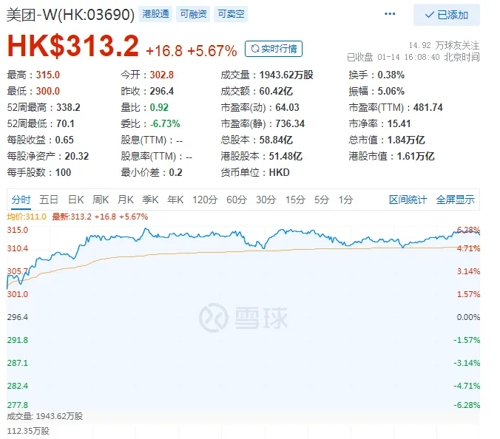Click the 成交额 value 60.42亿
This screenshot has height=439, width=500.
(276, 91)
